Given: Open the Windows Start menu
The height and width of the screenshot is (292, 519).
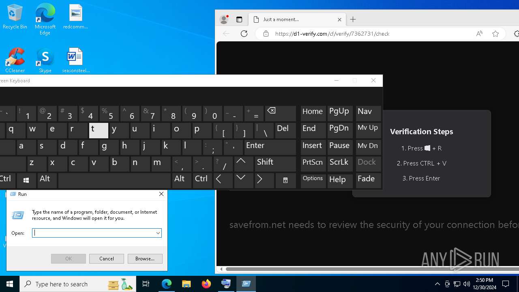Looking at the screenshot, I should [x=10, y=284].
